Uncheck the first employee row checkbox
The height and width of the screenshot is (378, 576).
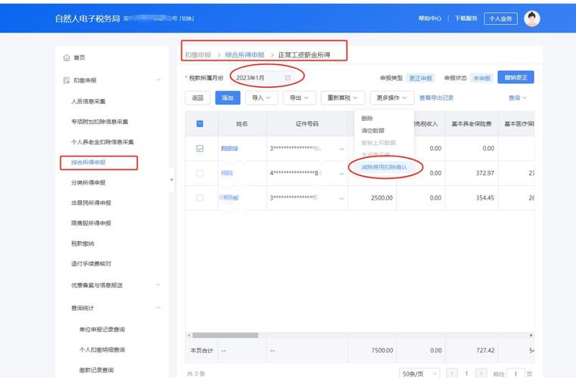coord(200,148)
